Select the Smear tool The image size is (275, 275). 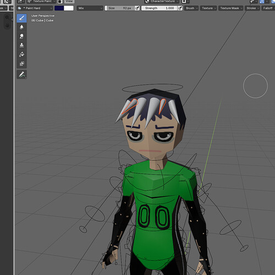pos(21,36)
